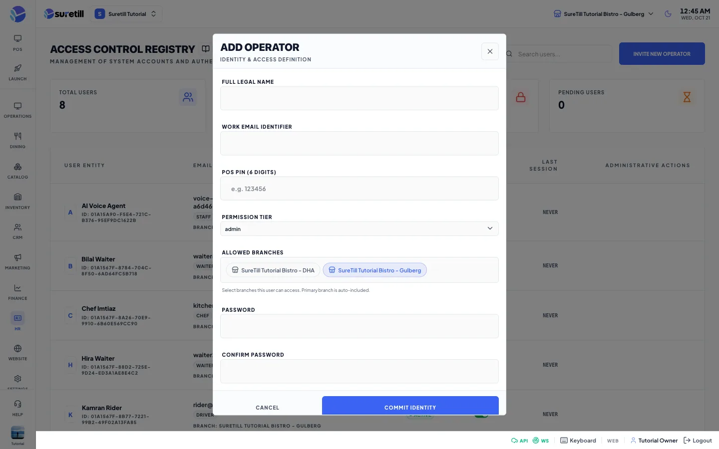This screenshot has width=719, height=449.
Task: Click the Suretill logo
Action: click(64, 14)
